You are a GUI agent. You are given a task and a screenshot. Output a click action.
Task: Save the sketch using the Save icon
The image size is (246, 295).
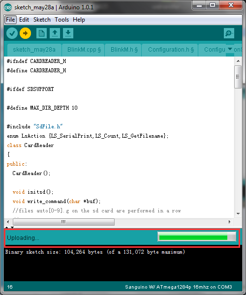point(68,33)
